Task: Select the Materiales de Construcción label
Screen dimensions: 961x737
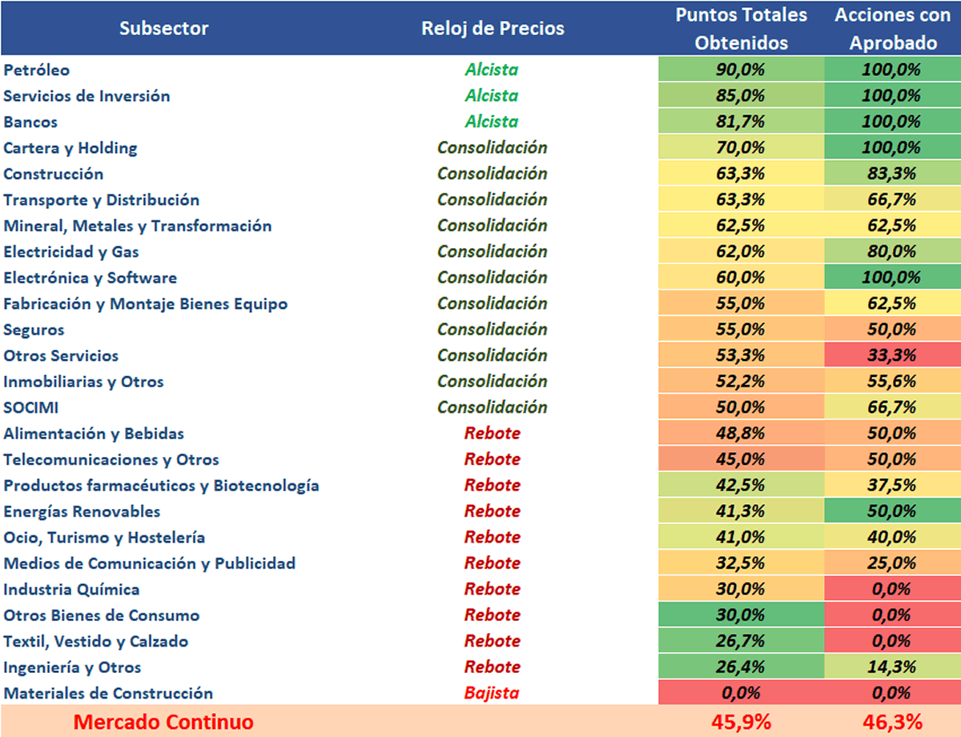Action: (108, 693)
